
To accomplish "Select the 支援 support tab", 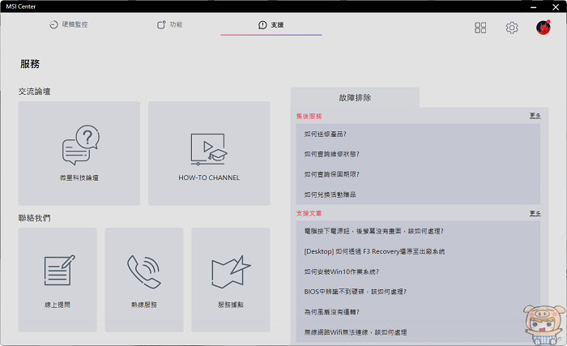I will pyautogui.click(x=271, y=24).
